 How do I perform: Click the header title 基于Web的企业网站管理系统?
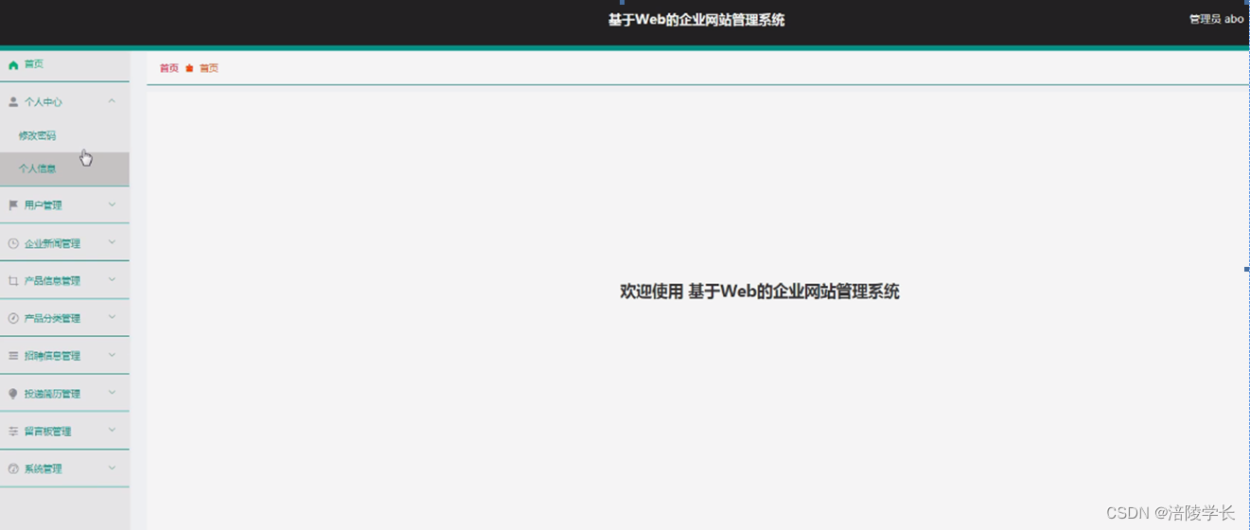pyautogui.click(x=696, y=20)
